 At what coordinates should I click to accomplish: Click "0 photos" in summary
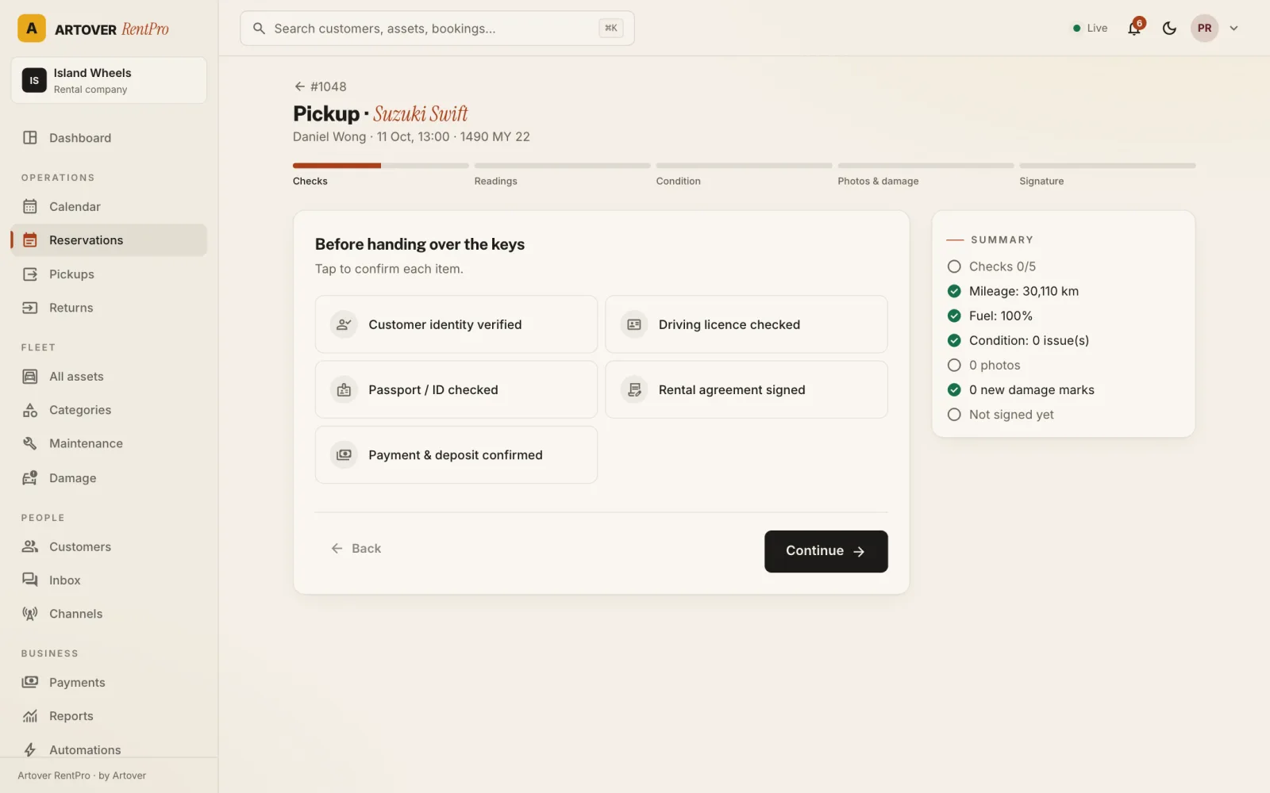point(995,366)
